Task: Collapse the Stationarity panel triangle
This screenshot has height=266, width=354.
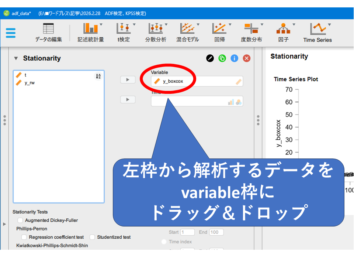Action: pos(16,58)
